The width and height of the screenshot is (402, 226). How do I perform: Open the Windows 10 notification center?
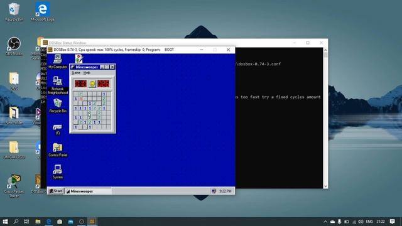tap(392, 222)
